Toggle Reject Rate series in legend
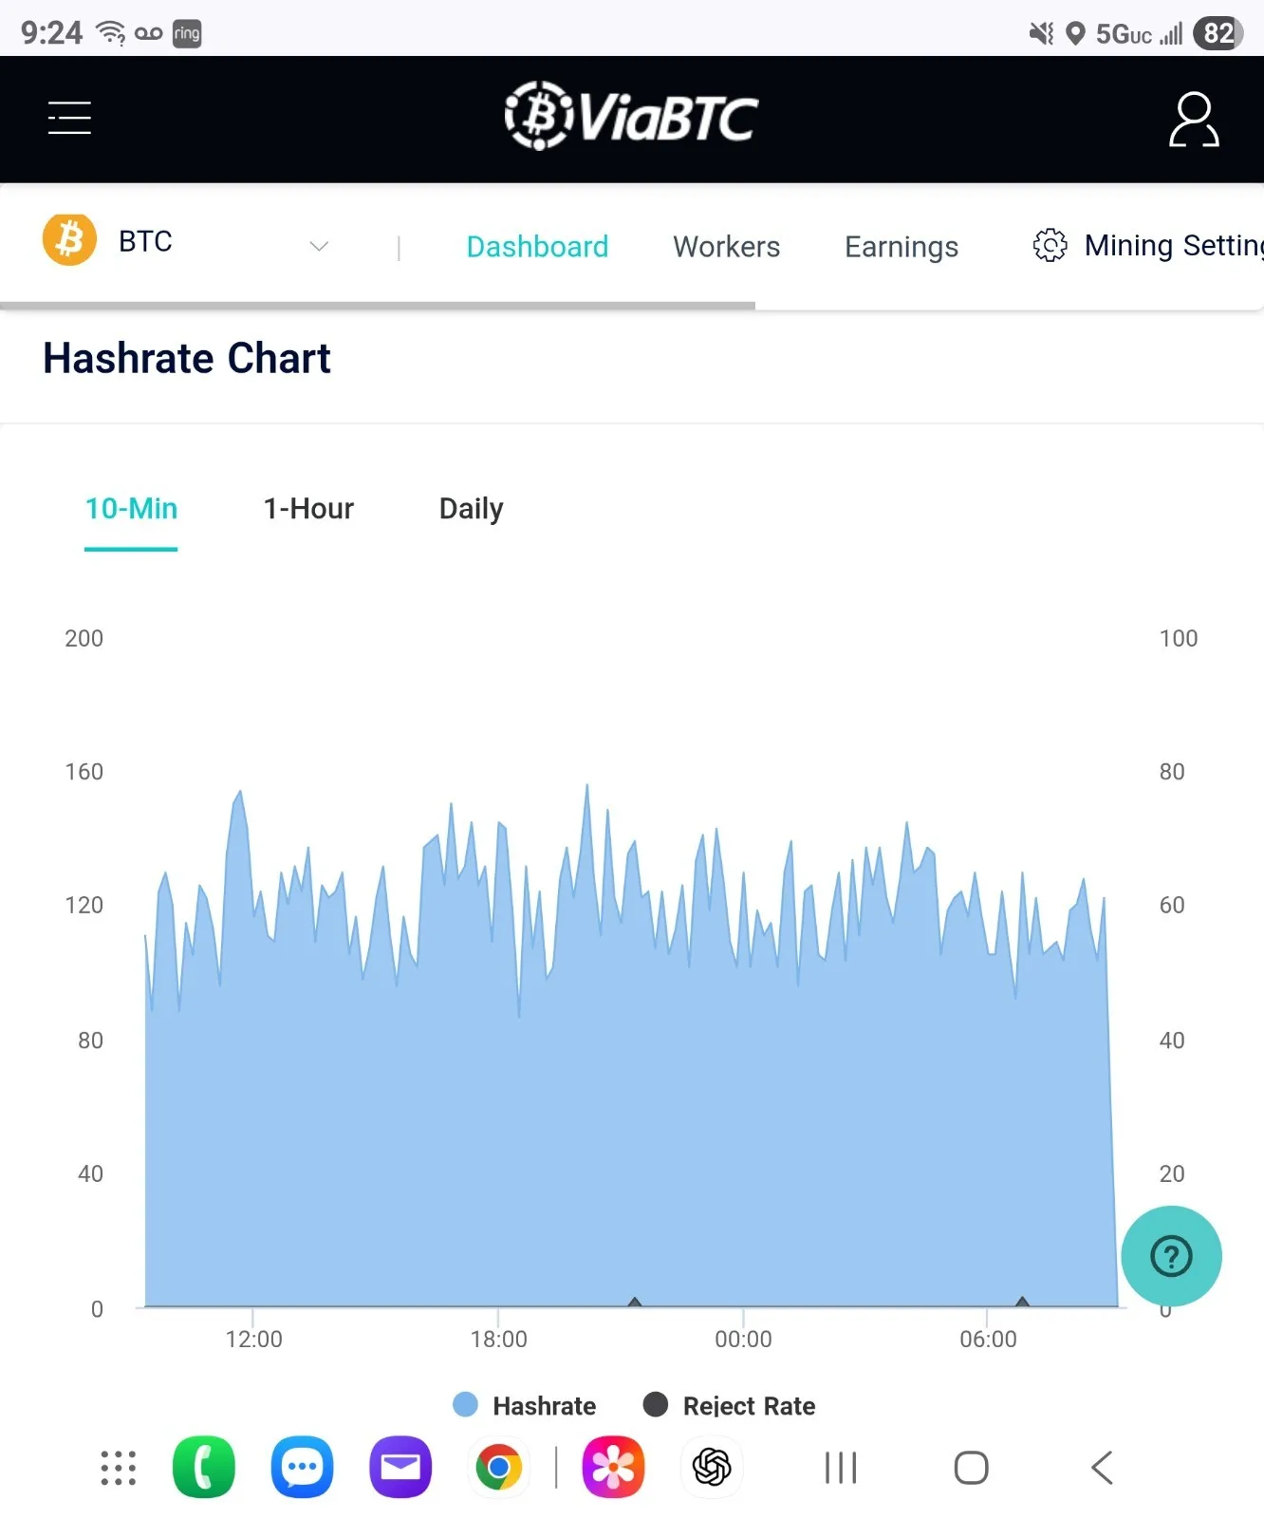Viewport: 1264px width, 1519px height. pos(729,1405)
